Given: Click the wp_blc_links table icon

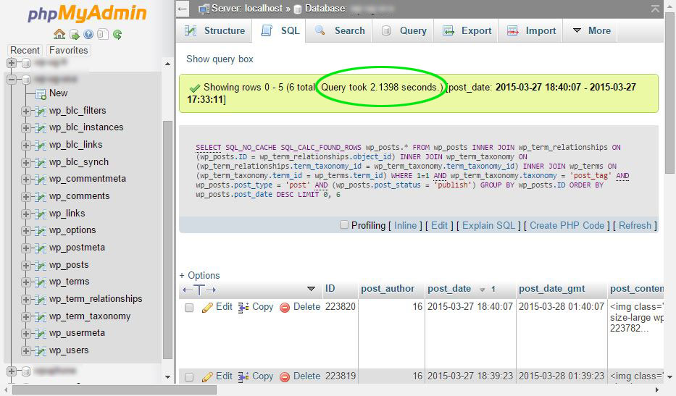Looking at the screenshot, I should point(41,146).
